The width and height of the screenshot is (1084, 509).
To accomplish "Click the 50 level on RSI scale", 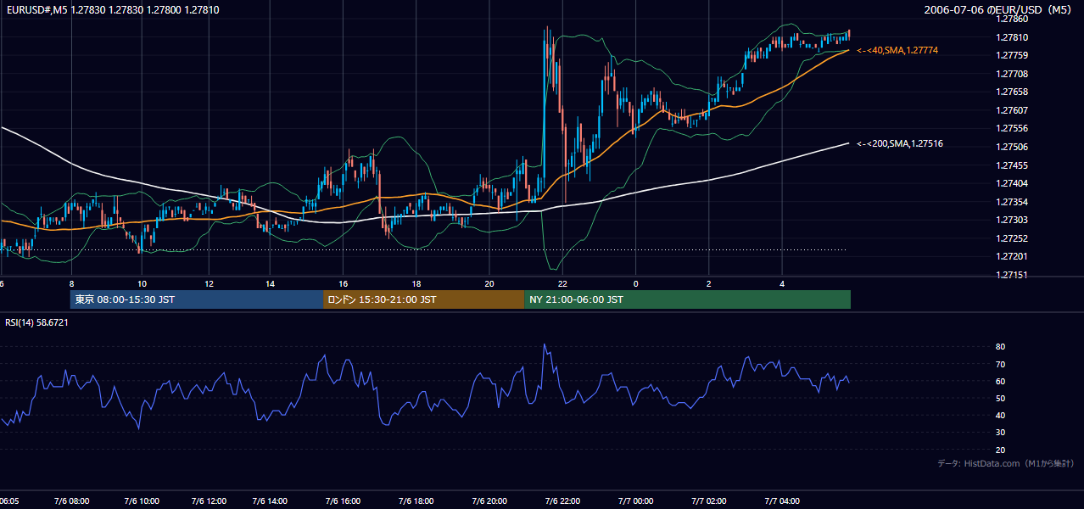I will pyautogui.click(x=1000, y=398).
